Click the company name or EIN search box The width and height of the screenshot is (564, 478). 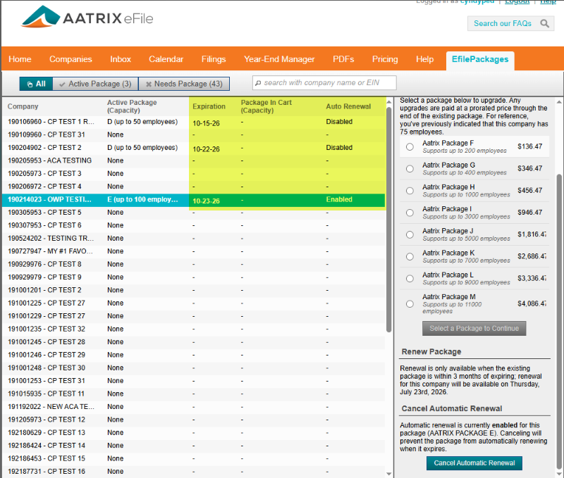pyautogui.click(x=324, y=83)
